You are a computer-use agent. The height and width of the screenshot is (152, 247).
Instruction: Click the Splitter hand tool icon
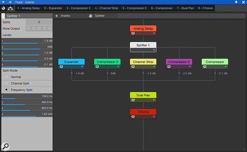click(90, 16)
